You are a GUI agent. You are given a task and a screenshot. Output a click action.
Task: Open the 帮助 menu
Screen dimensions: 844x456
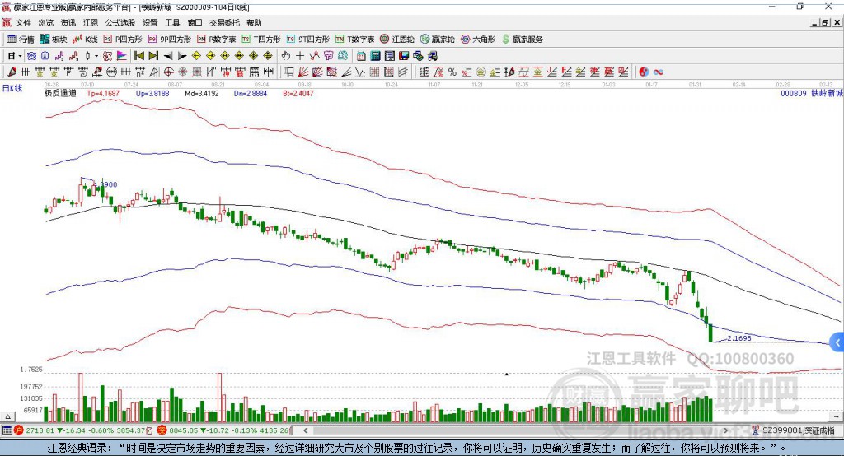pyautogui.click(x=254, y=22)
